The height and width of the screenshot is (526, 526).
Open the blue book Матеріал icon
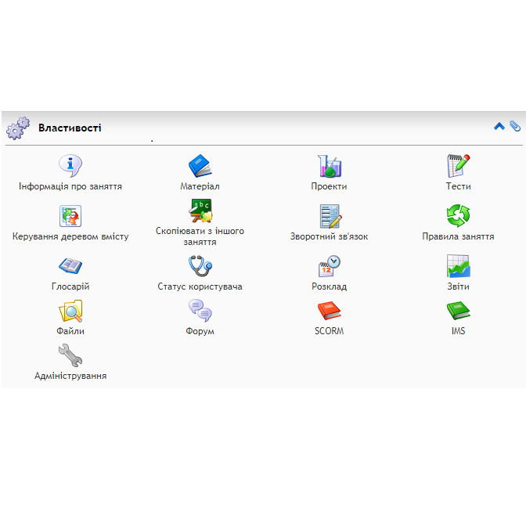pos(200,166)
